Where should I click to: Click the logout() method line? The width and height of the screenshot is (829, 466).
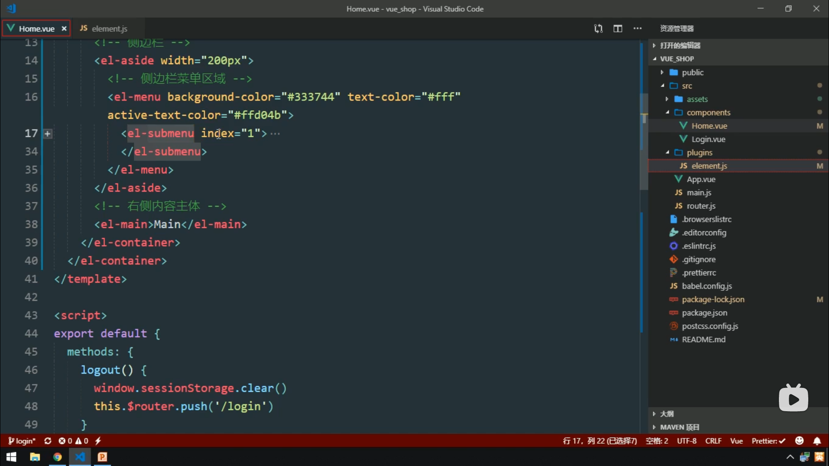114,370
